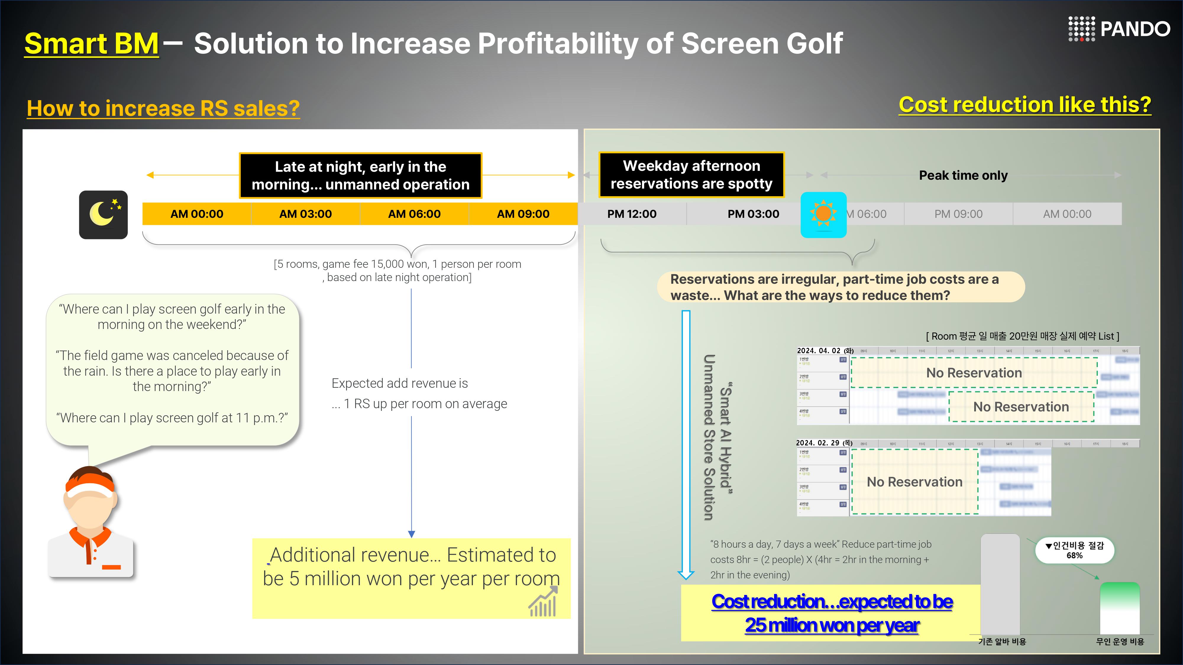
Task: Open 'How to increase RS sales?' heading
Action: pos(163,108)
